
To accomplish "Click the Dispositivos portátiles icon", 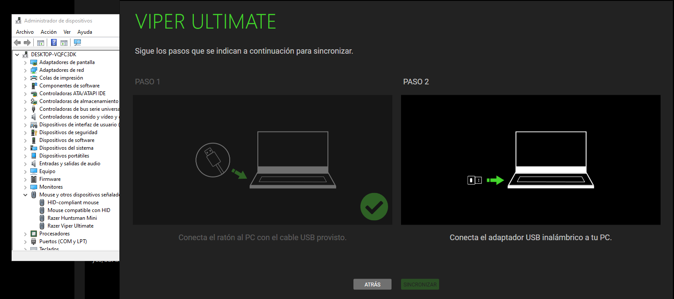I will tap(34, 156).
